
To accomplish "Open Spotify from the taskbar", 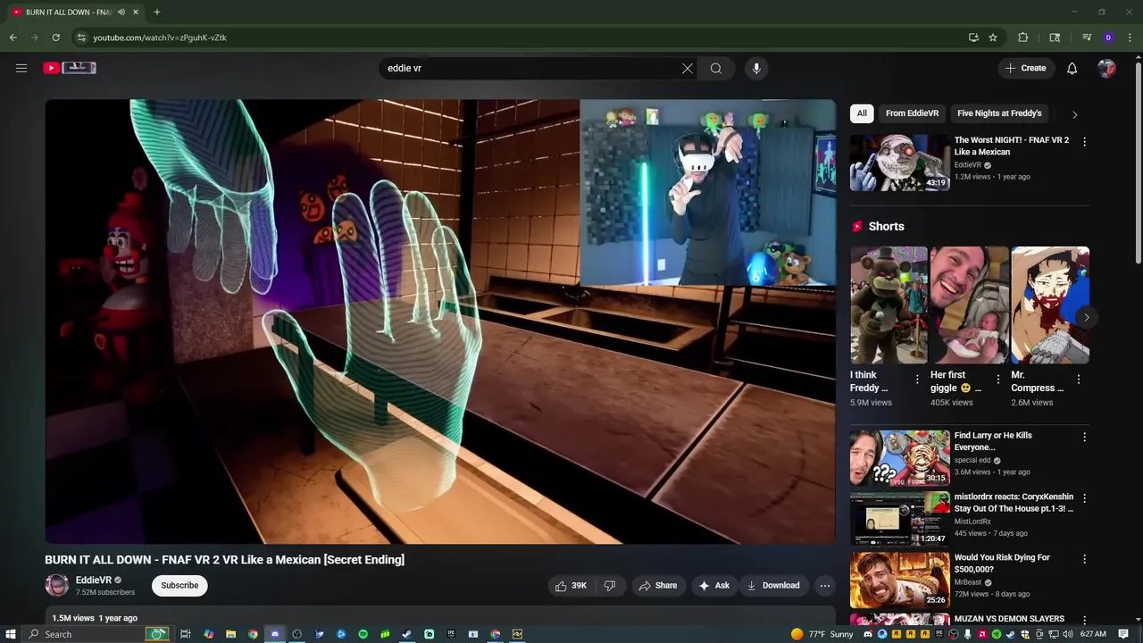I will click(363, 634).
